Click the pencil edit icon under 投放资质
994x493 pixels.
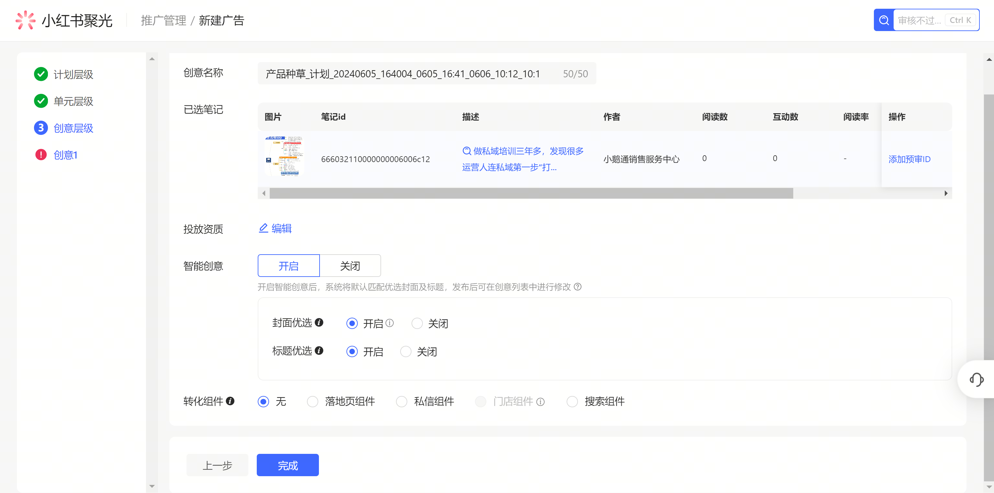(x=263, y=228)
